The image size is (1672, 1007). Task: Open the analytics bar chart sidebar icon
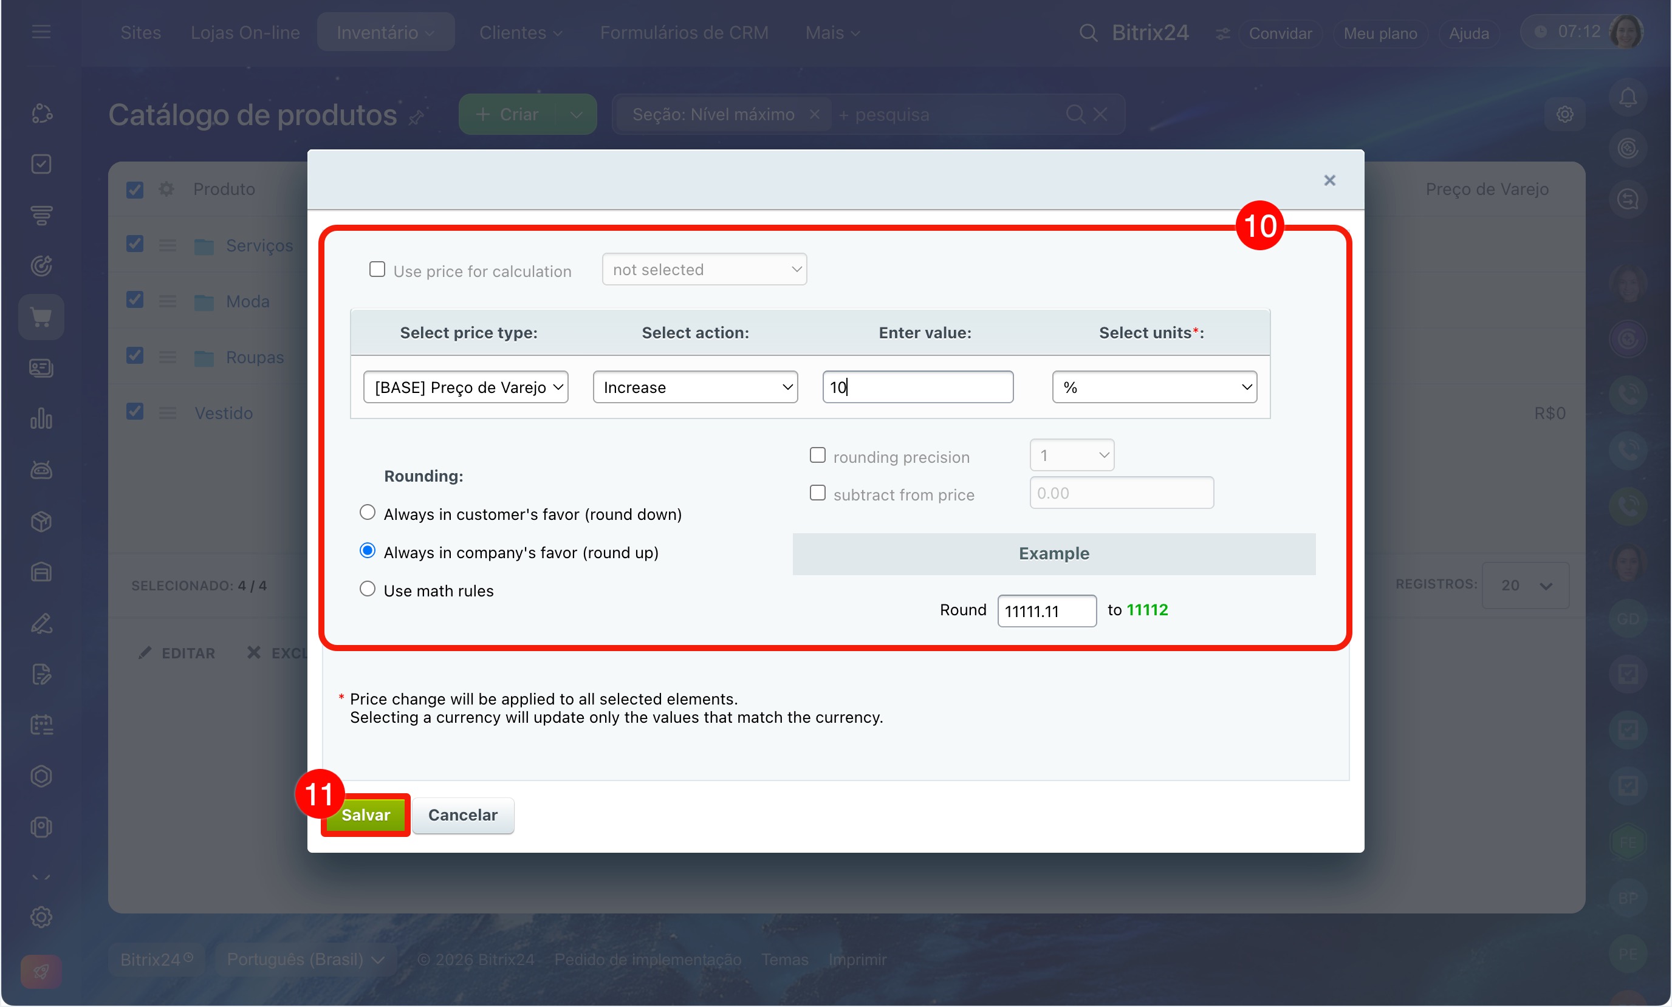[41, 418]
